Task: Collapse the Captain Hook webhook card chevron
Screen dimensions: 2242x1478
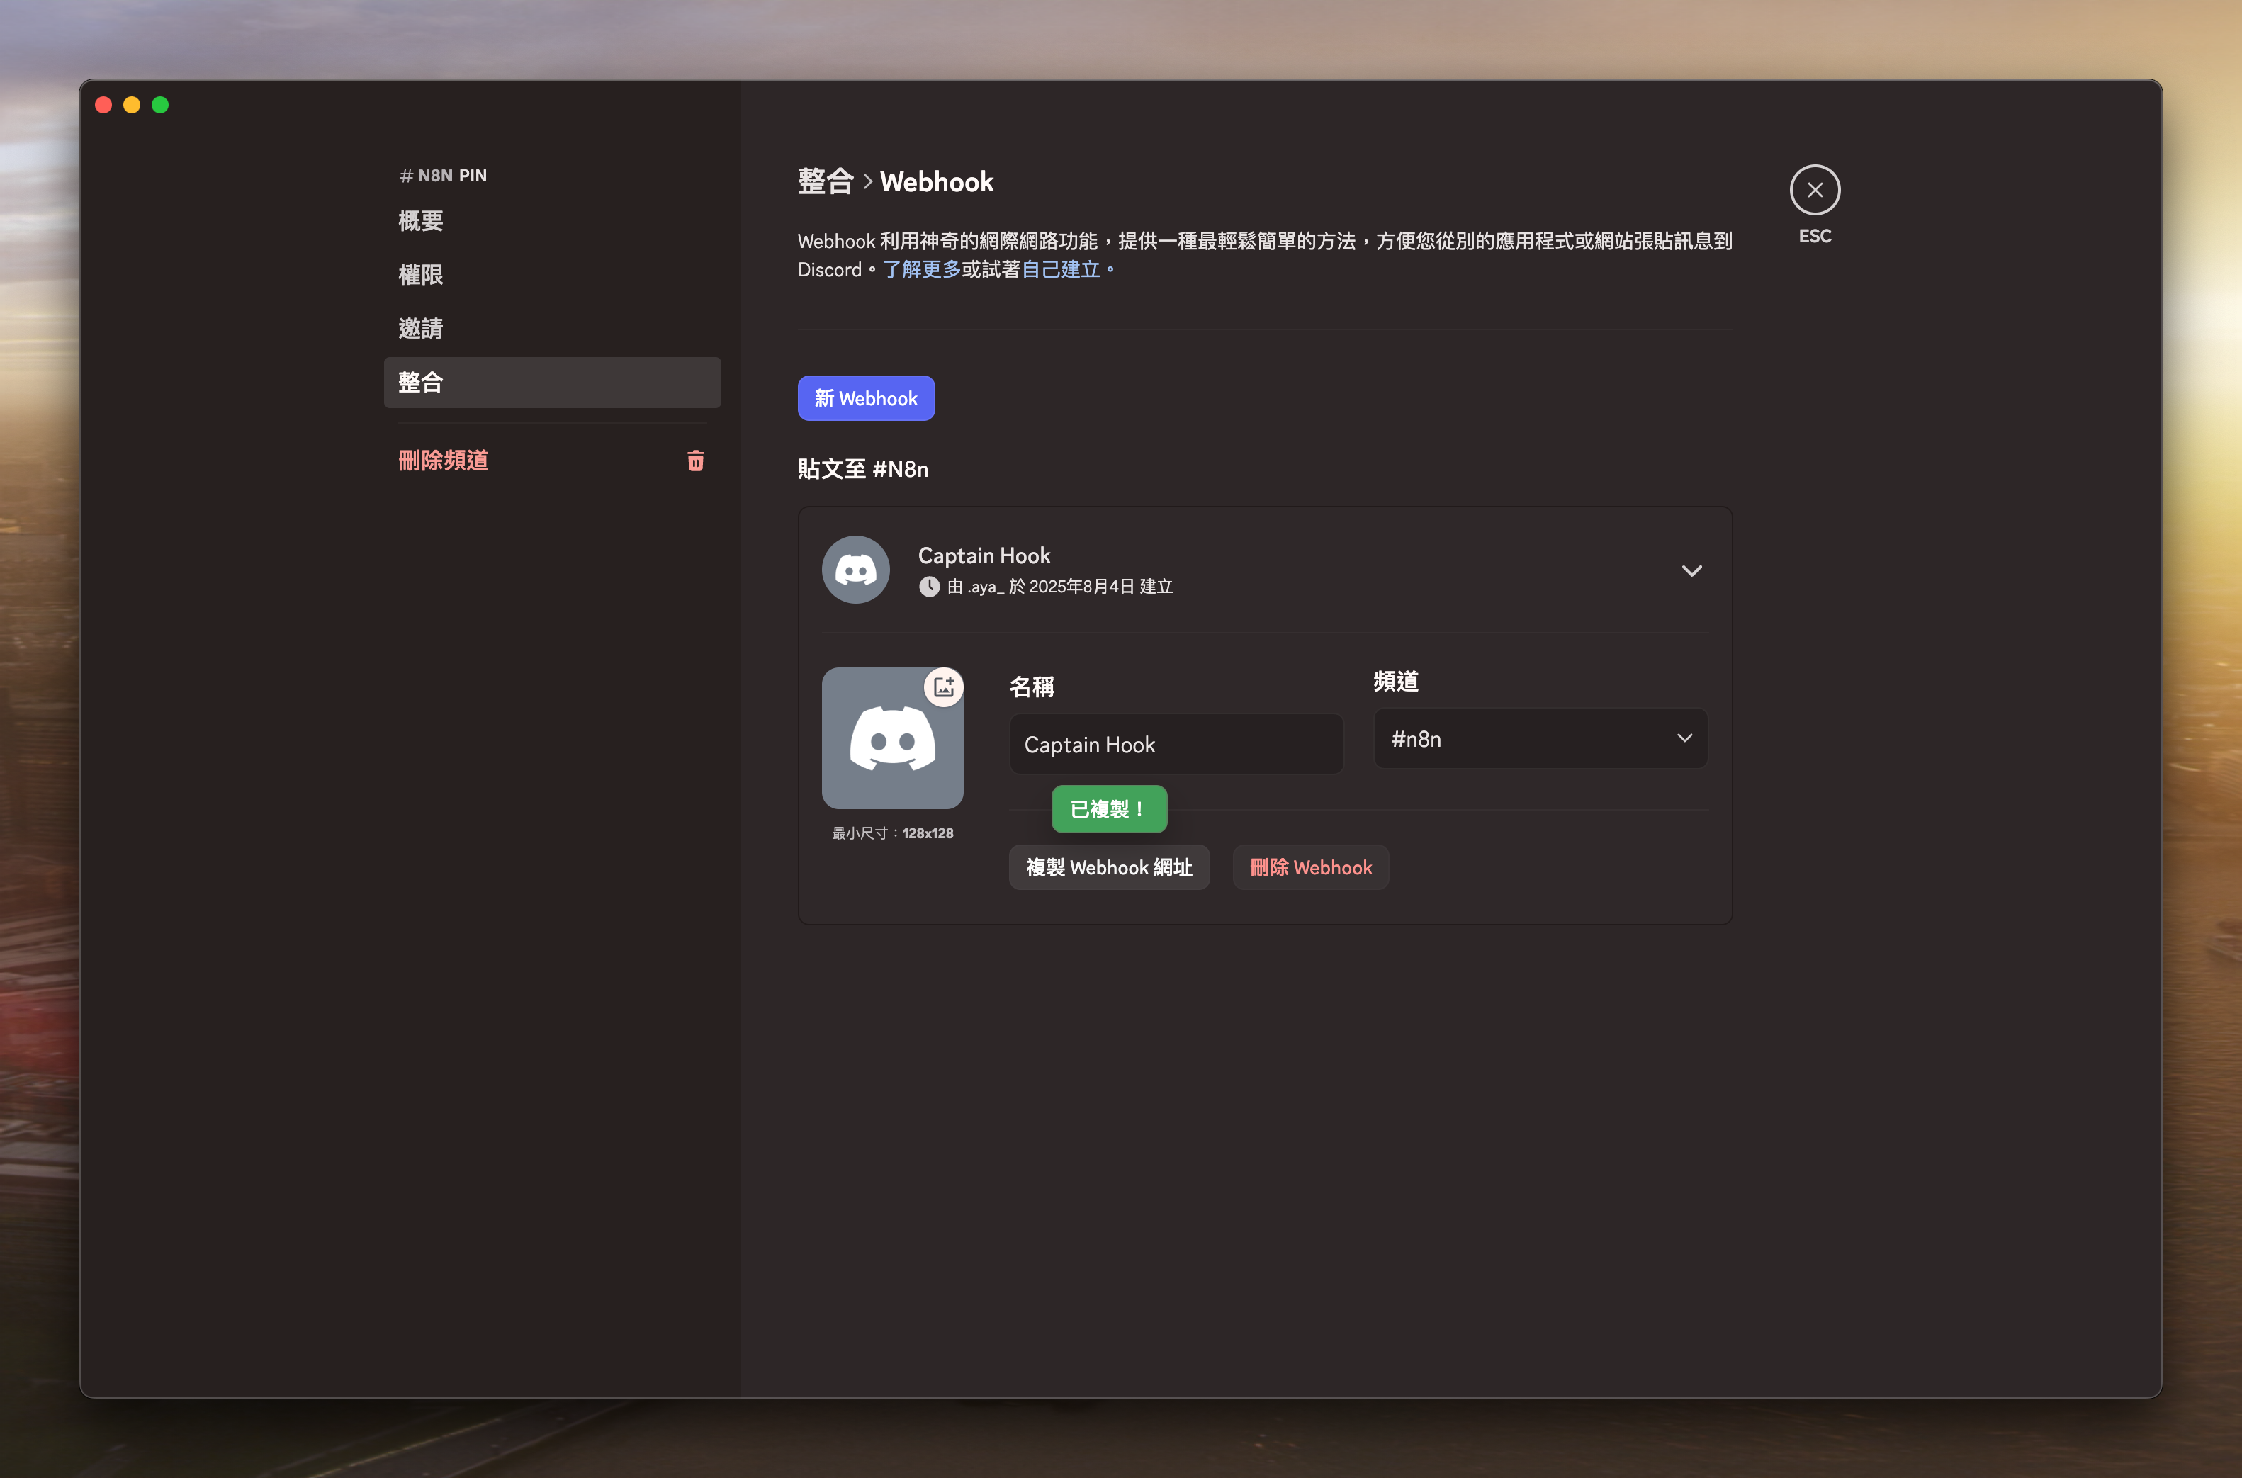Action: (x=1691, y=570)
